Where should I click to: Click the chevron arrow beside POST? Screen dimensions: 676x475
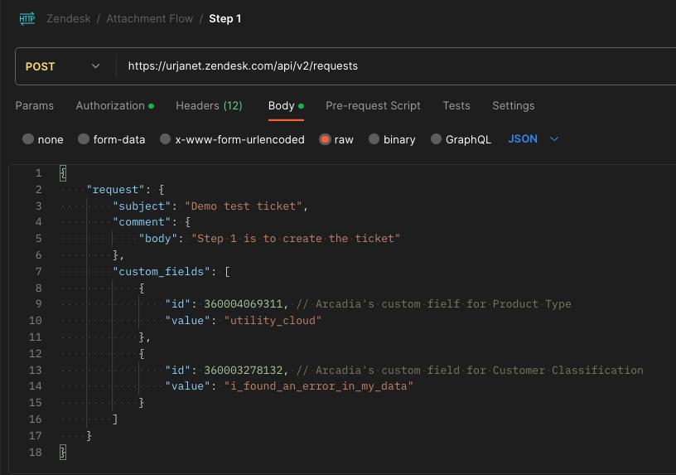tap(96, 66)
